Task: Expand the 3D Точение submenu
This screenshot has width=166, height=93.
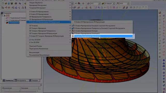Action: tap(49, 26)
